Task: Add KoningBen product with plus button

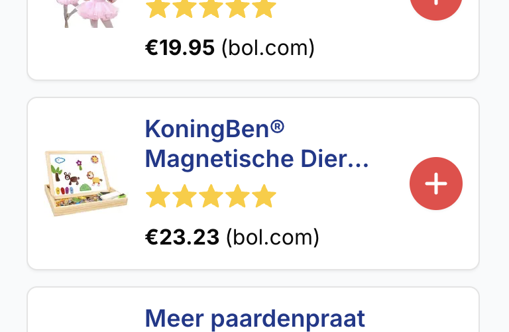Action: 436,184
